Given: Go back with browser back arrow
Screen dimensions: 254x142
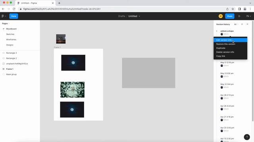Looking at the screenshot, I should click(x=3, y=9).
